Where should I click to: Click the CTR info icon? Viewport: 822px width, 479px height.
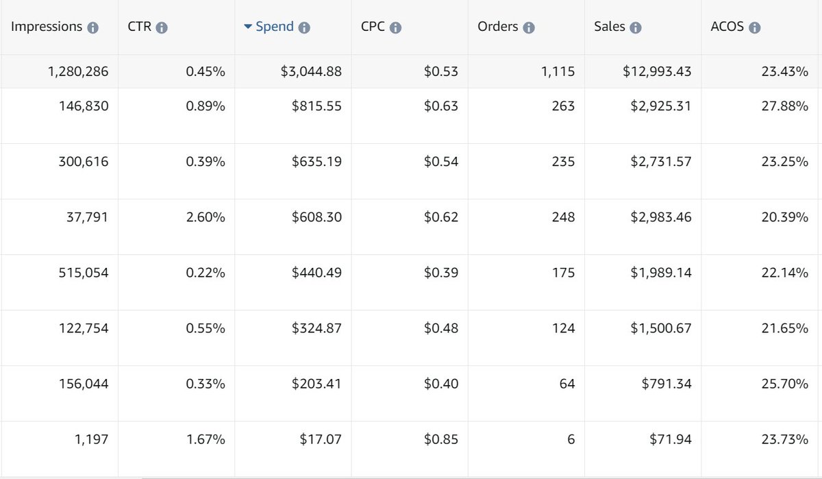pyautogui.click(x=162, y=28)
